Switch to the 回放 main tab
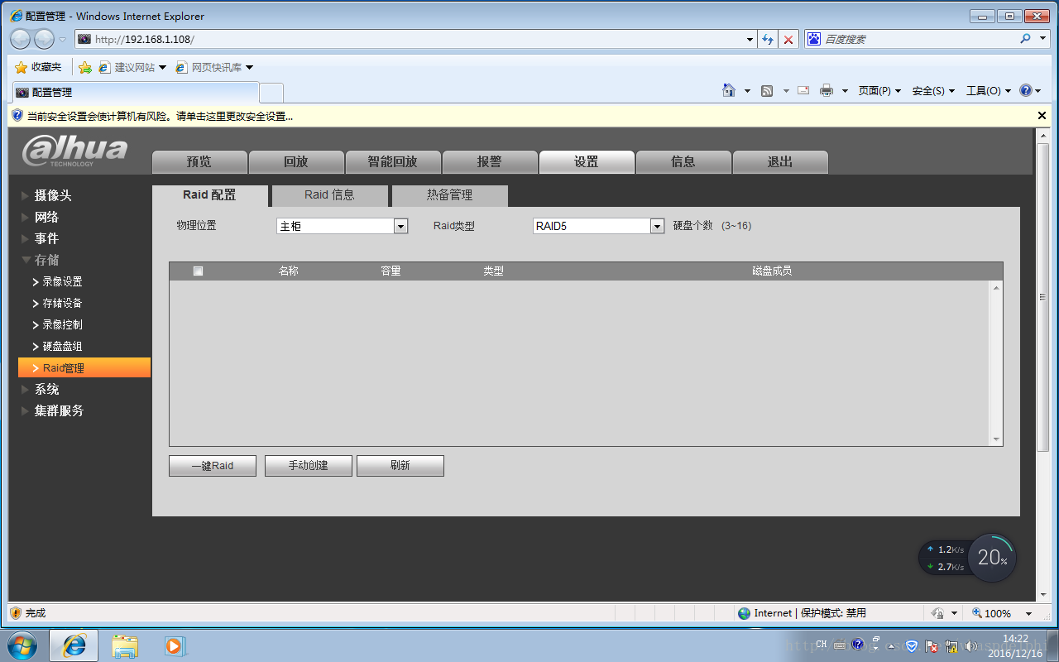 (296, 162)
